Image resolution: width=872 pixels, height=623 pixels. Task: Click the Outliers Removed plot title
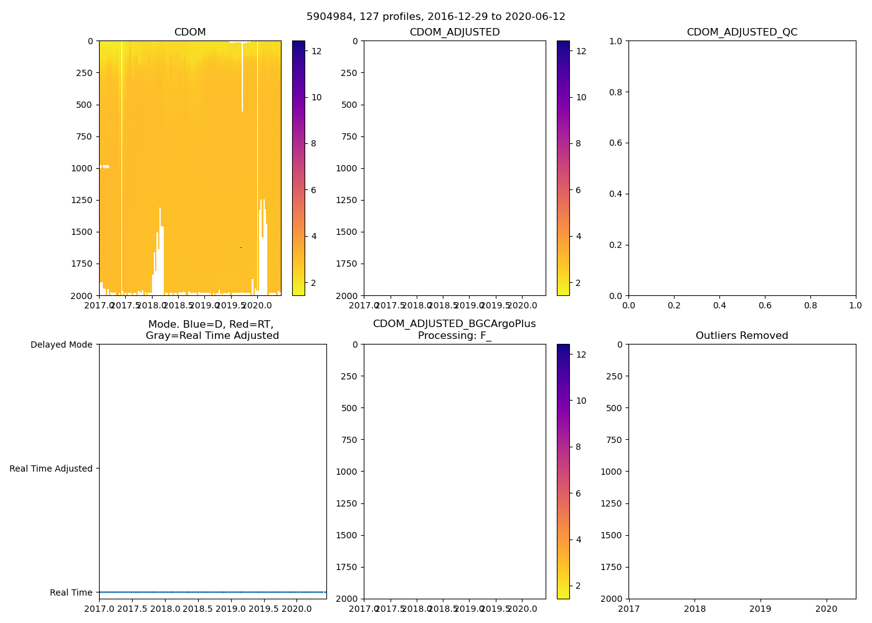click(x=742, y=336)
